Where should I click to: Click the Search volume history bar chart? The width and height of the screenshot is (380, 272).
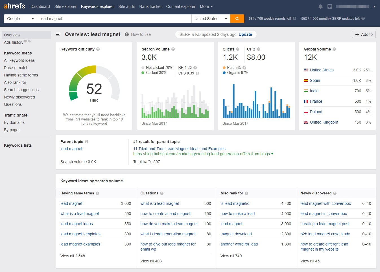(175, 102)
